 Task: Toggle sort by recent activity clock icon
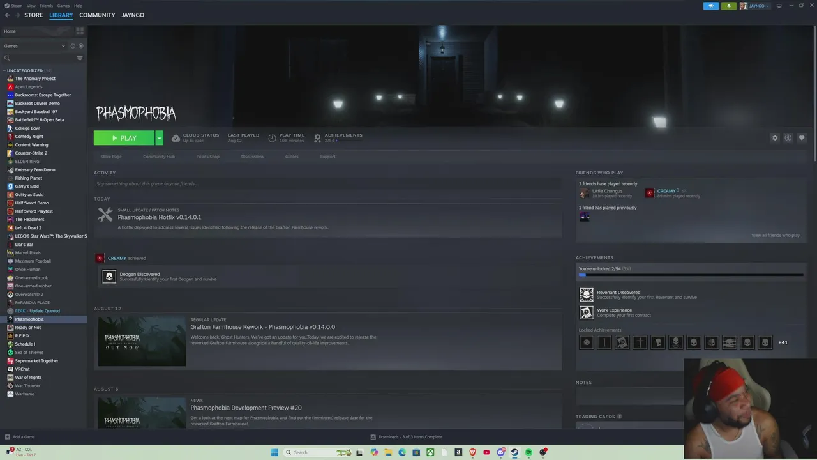click(x=73, y=46)
